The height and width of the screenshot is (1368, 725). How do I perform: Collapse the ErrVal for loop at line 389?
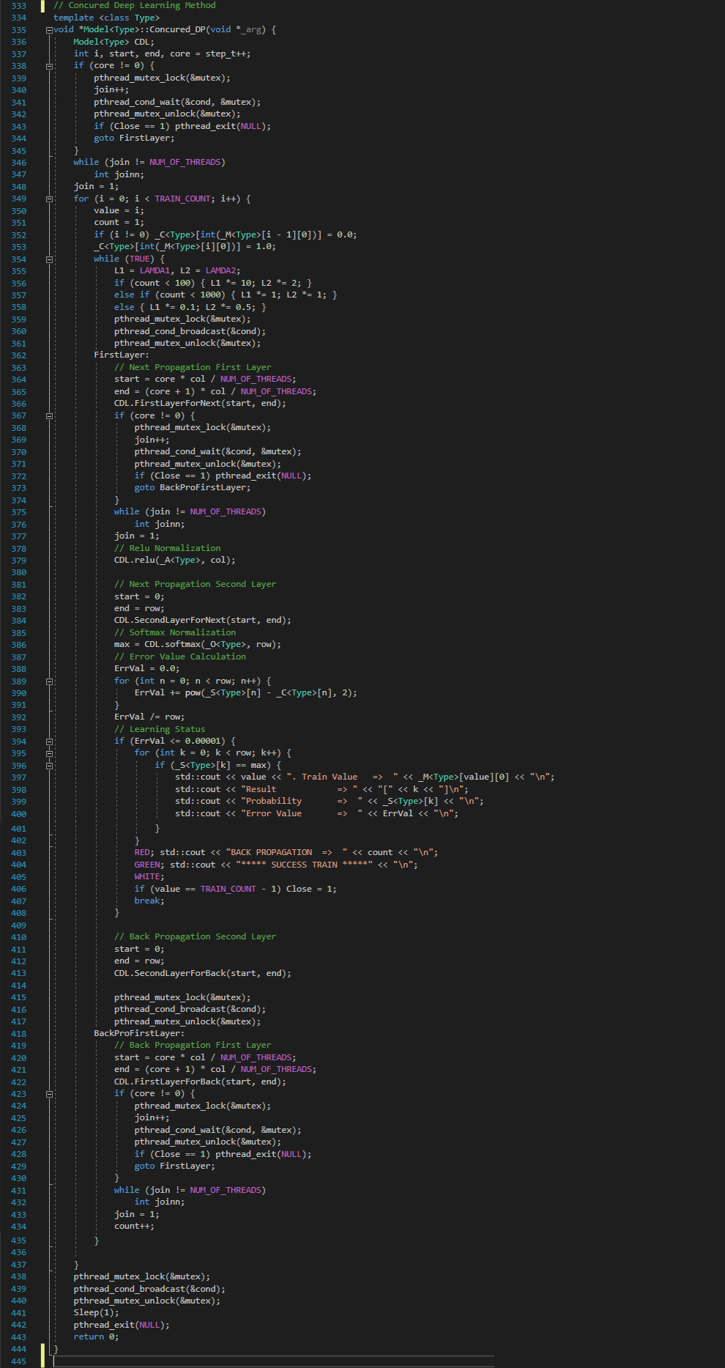click(x=49, y=681)
